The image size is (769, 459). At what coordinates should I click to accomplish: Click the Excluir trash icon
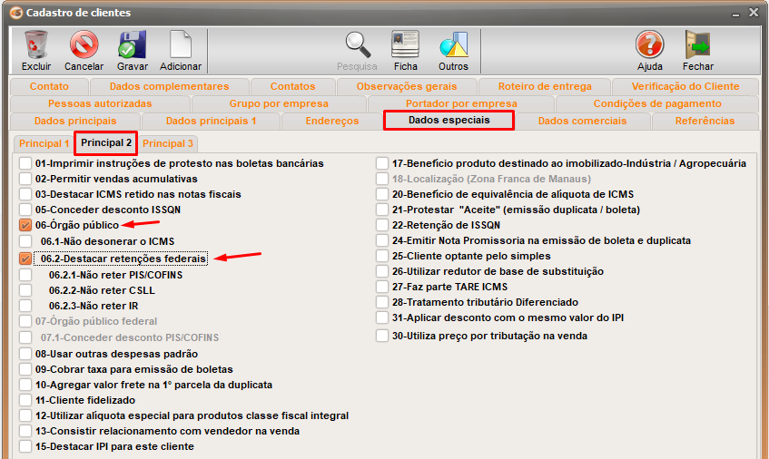coord(36,45)
